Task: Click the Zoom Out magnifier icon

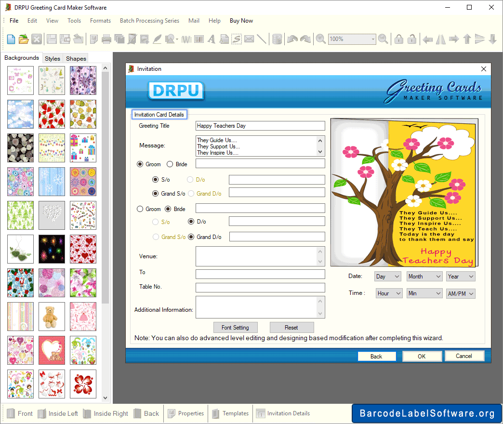Action: coord(383,39)
